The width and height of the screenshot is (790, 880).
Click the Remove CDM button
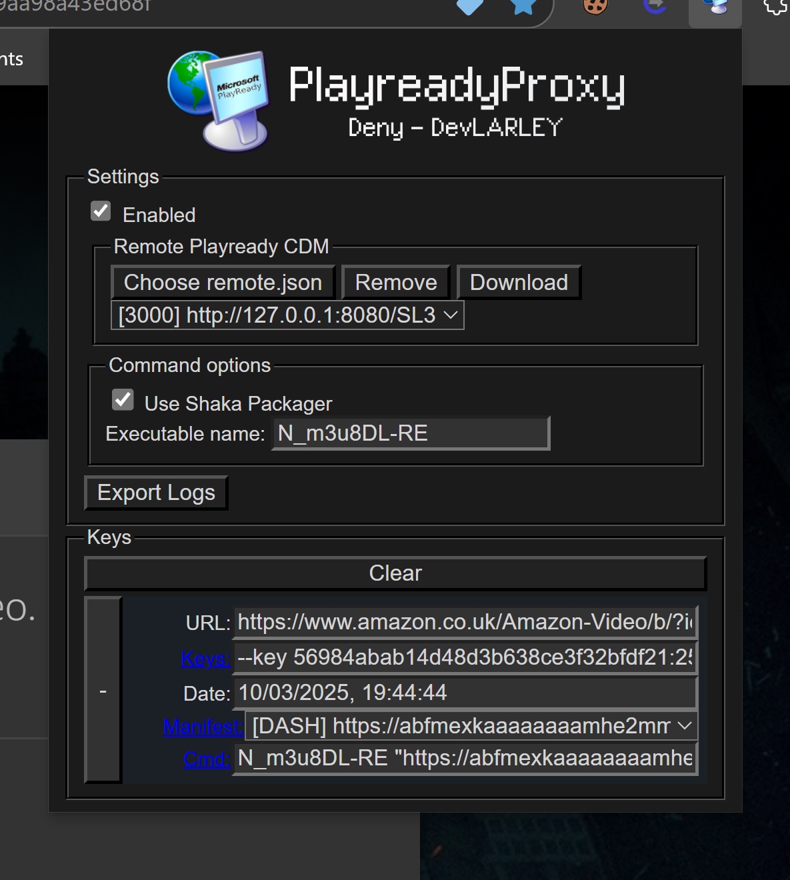click(x=396, y=283)
